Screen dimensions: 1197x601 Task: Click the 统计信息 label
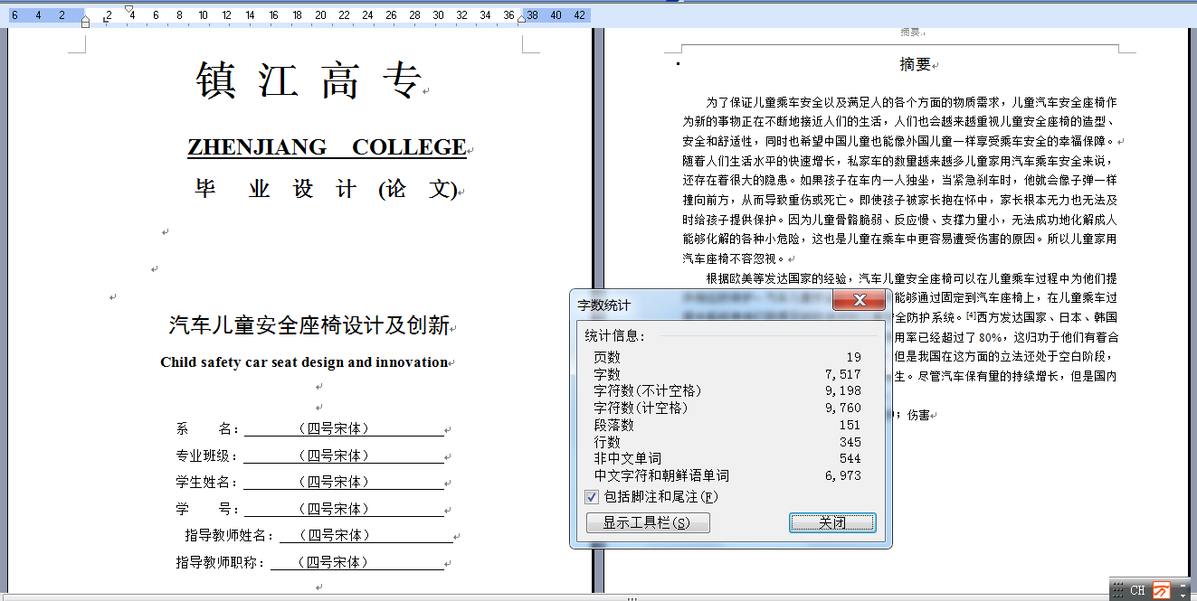point(615,336)
